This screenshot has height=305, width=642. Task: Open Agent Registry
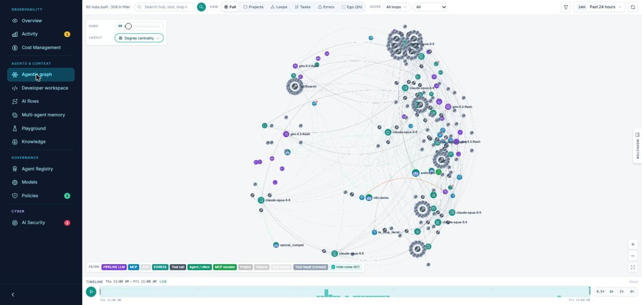(x=41, y=169)
